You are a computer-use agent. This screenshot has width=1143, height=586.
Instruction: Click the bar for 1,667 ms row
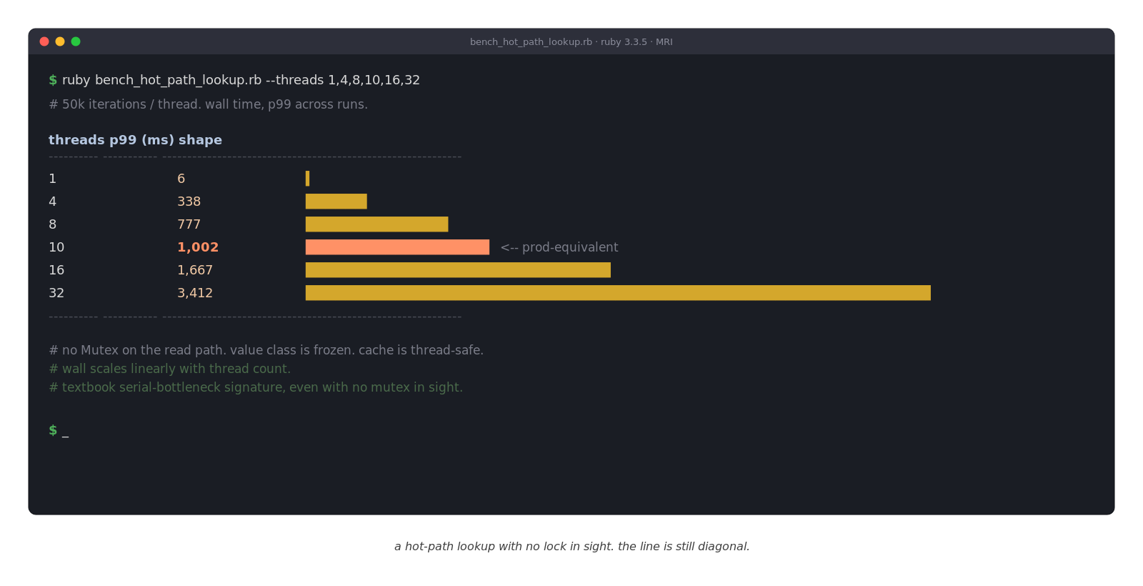pos(458,270)
